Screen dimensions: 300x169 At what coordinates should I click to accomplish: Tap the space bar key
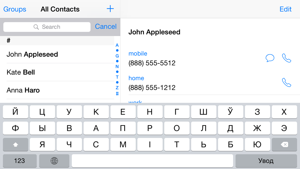(x=152, y=161)
